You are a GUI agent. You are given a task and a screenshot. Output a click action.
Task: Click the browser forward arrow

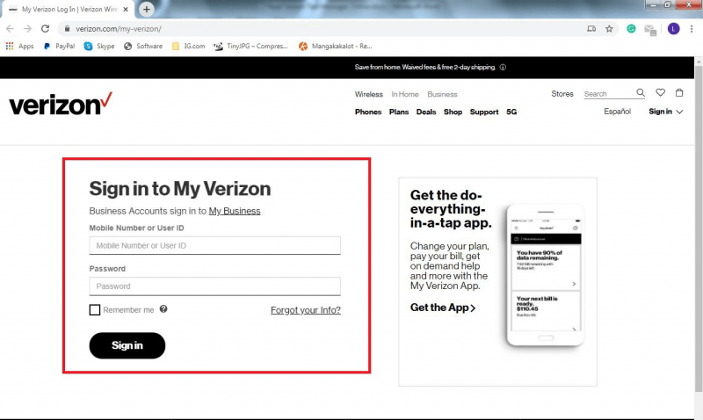tap(27, 29)
